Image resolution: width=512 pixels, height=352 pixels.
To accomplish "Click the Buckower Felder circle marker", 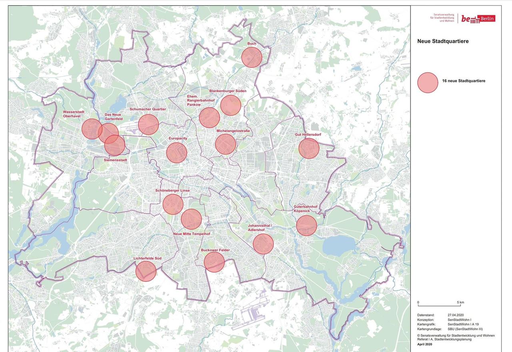I will [214, 262].
